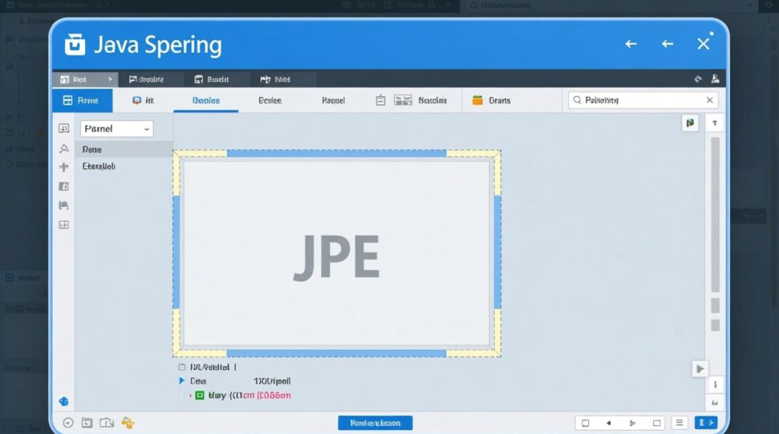The height and width of the screenshot is (434, 779).
Task: Select the stamp tool in the left sidebar
Action: [64, 205]
